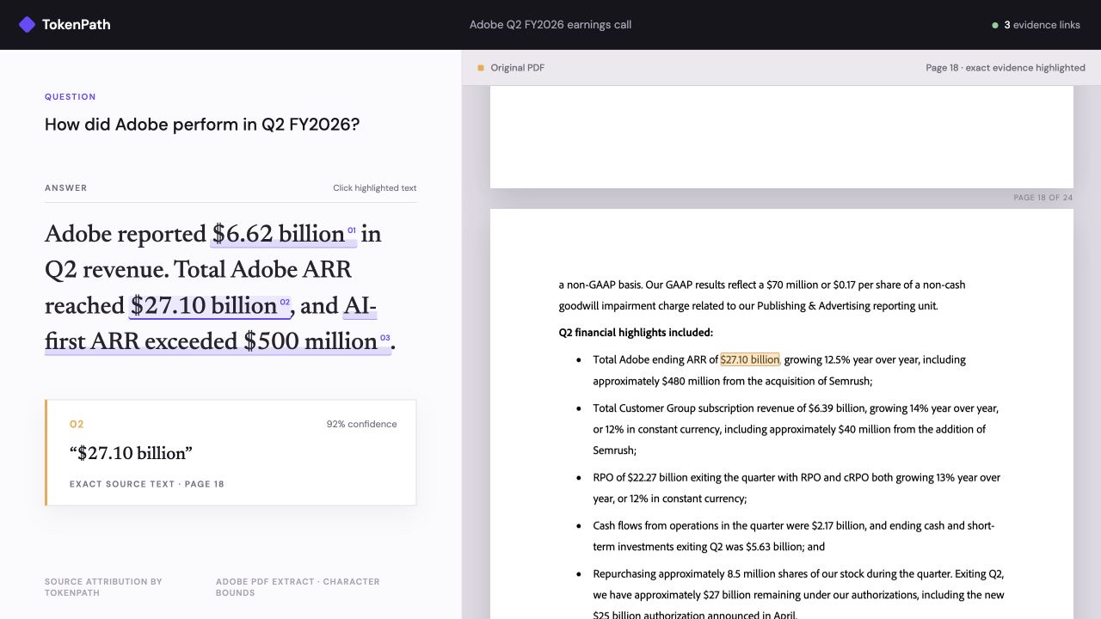The width and height of the screenshot is (1101, 619).
Task: Click the Click highlighted text hint
Action: (375, 188)
